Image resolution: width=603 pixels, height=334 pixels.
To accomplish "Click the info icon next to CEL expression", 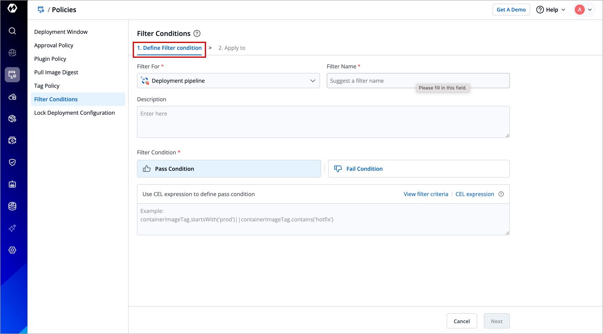I will tap(501, 194).
